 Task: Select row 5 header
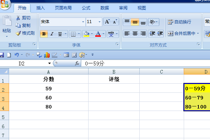5,115
